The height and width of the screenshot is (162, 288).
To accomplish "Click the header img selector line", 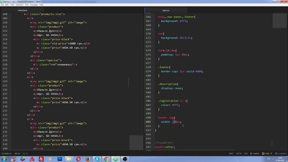I will pos(166,118).
